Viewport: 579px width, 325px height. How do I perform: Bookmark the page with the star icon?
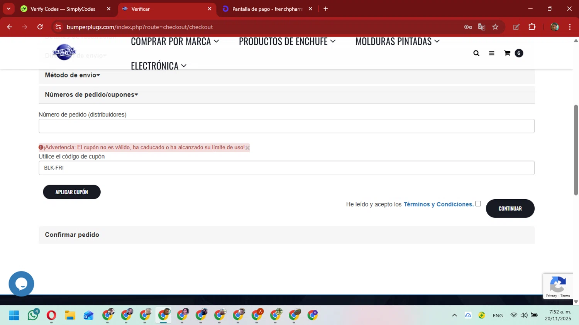(x=495, y=27)
